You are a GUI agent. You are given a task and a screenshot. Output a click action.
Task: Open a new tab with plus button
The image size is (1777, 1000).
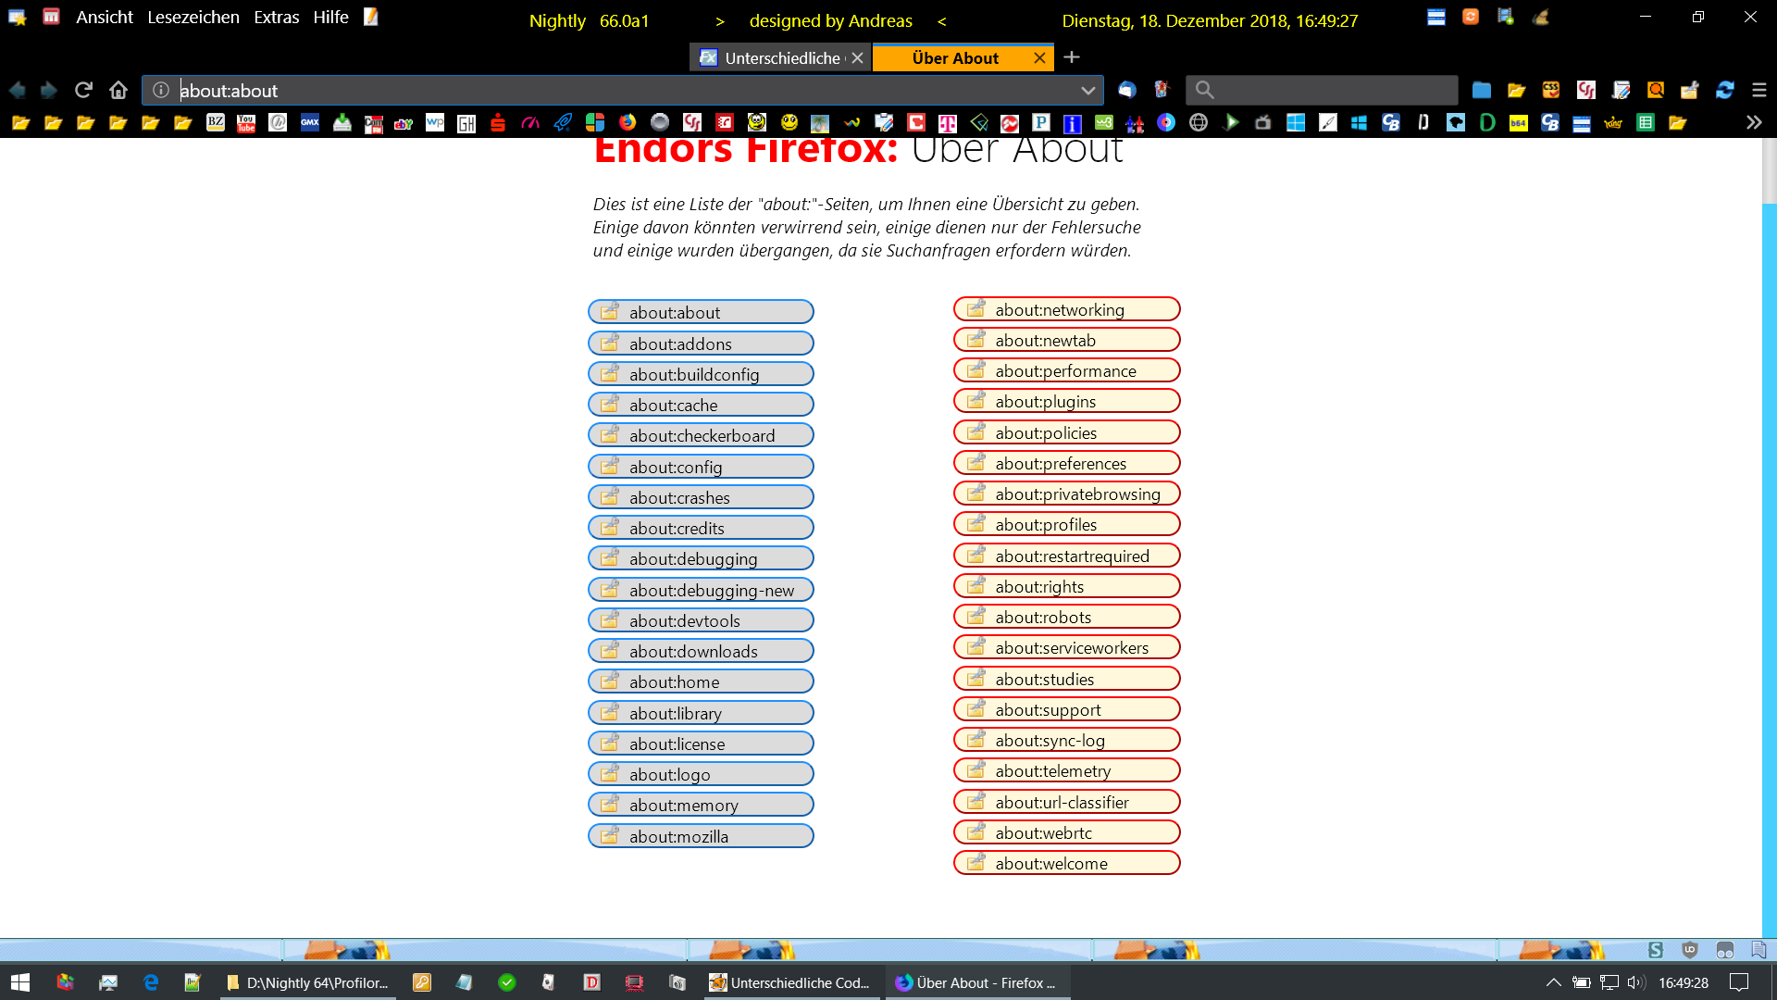click(1072, 57)
